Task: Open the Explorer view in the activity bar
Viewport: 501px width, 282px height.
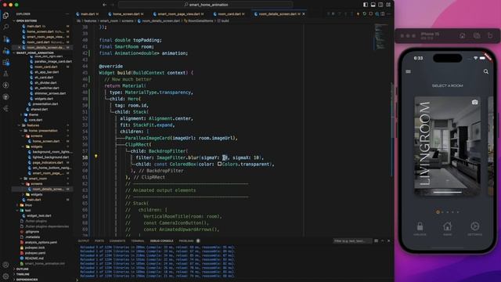Action: pos(5,16)
